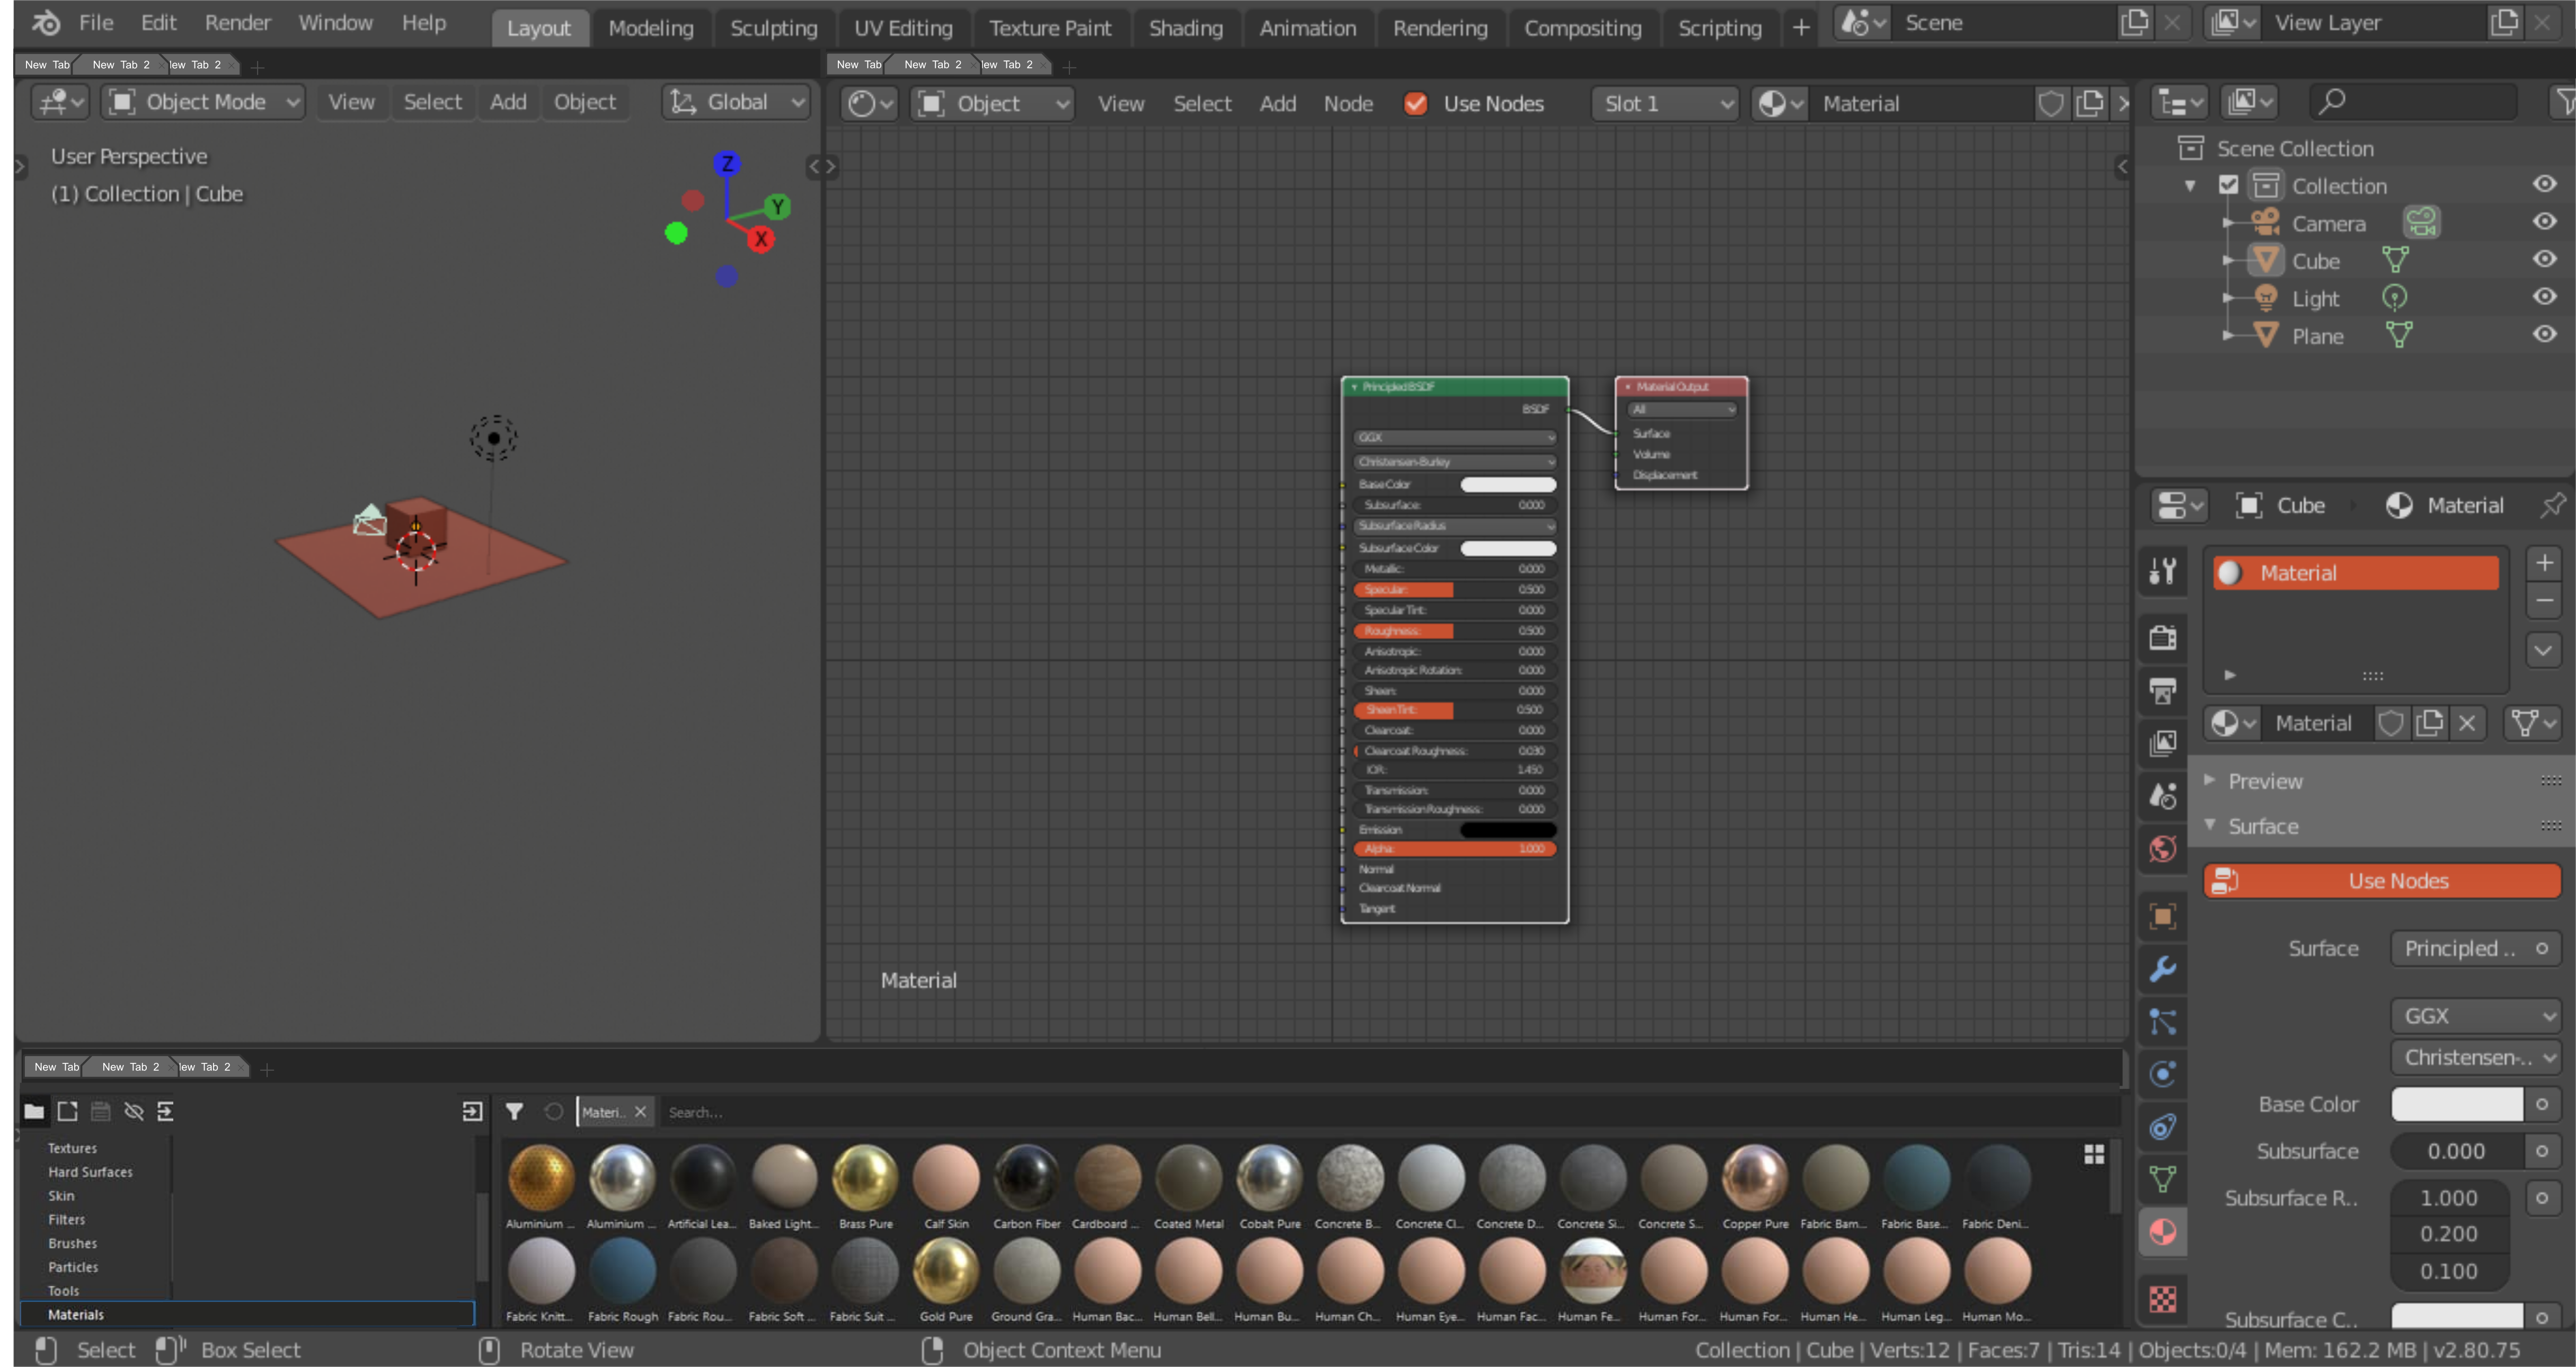Open the Render menu
Viewport: 2576px width, 1367px height.
coord(237,22)
